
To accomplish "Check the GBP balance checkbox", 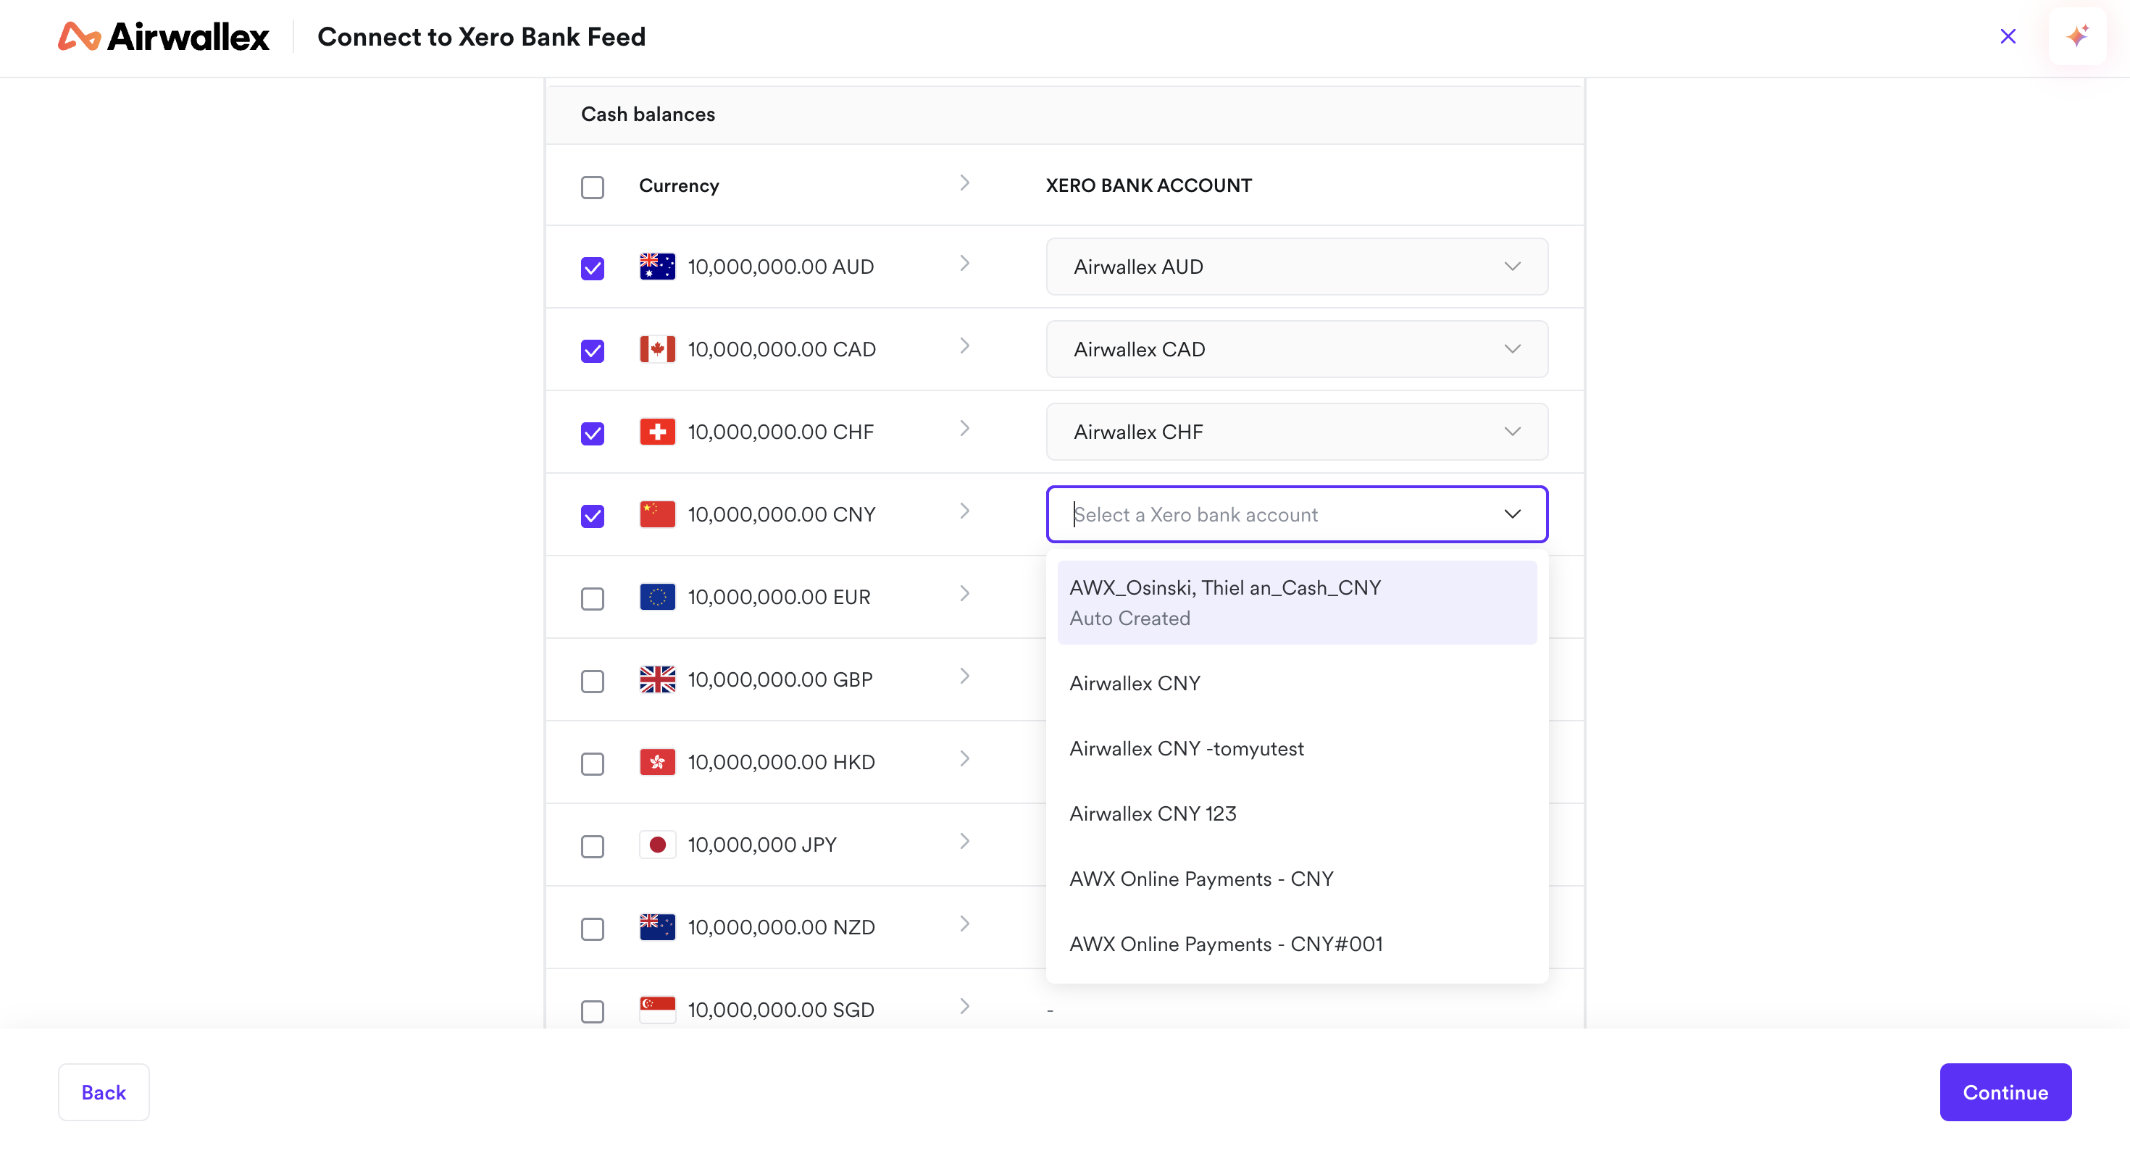I will pyautogui.click(x=593, y=682).
